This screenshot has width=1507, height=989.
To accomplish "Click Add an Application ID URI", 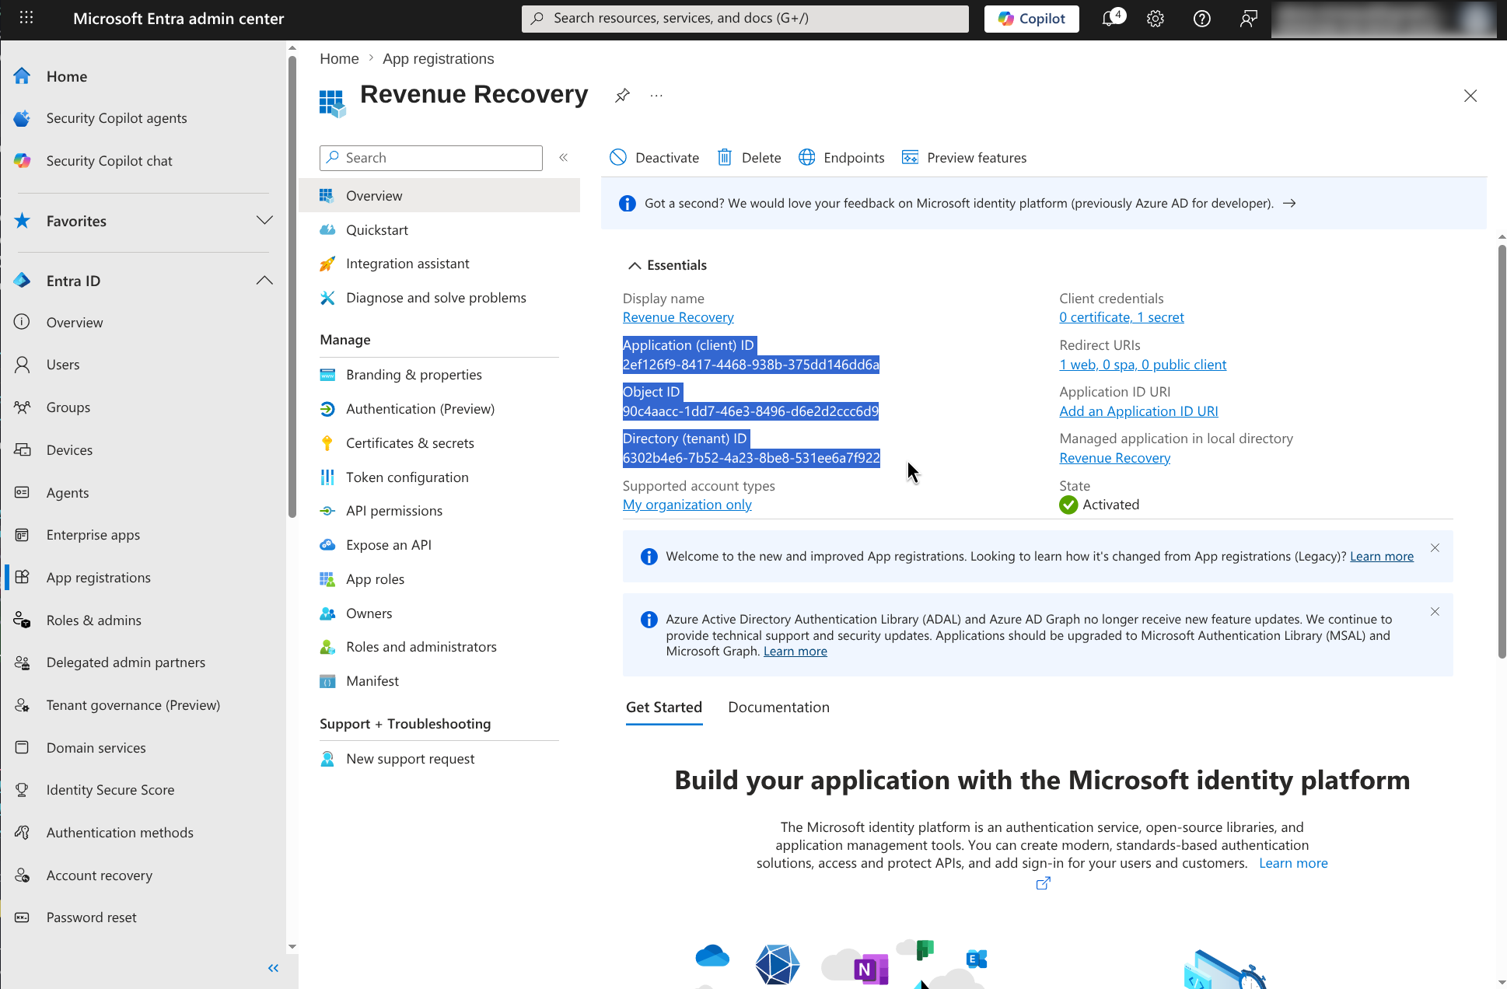I will click(1138, 411).
